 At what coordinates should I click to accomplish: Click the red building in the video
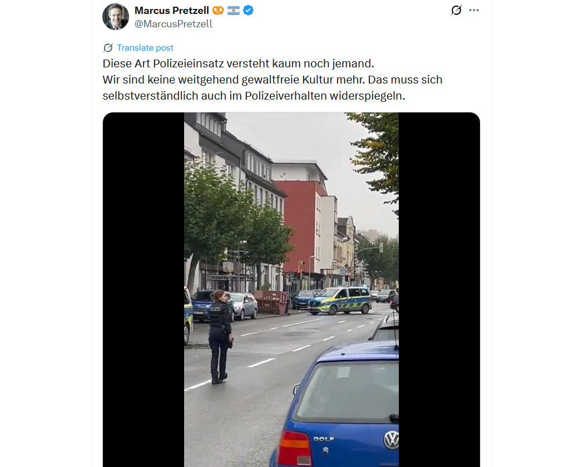tap(297, 226)
